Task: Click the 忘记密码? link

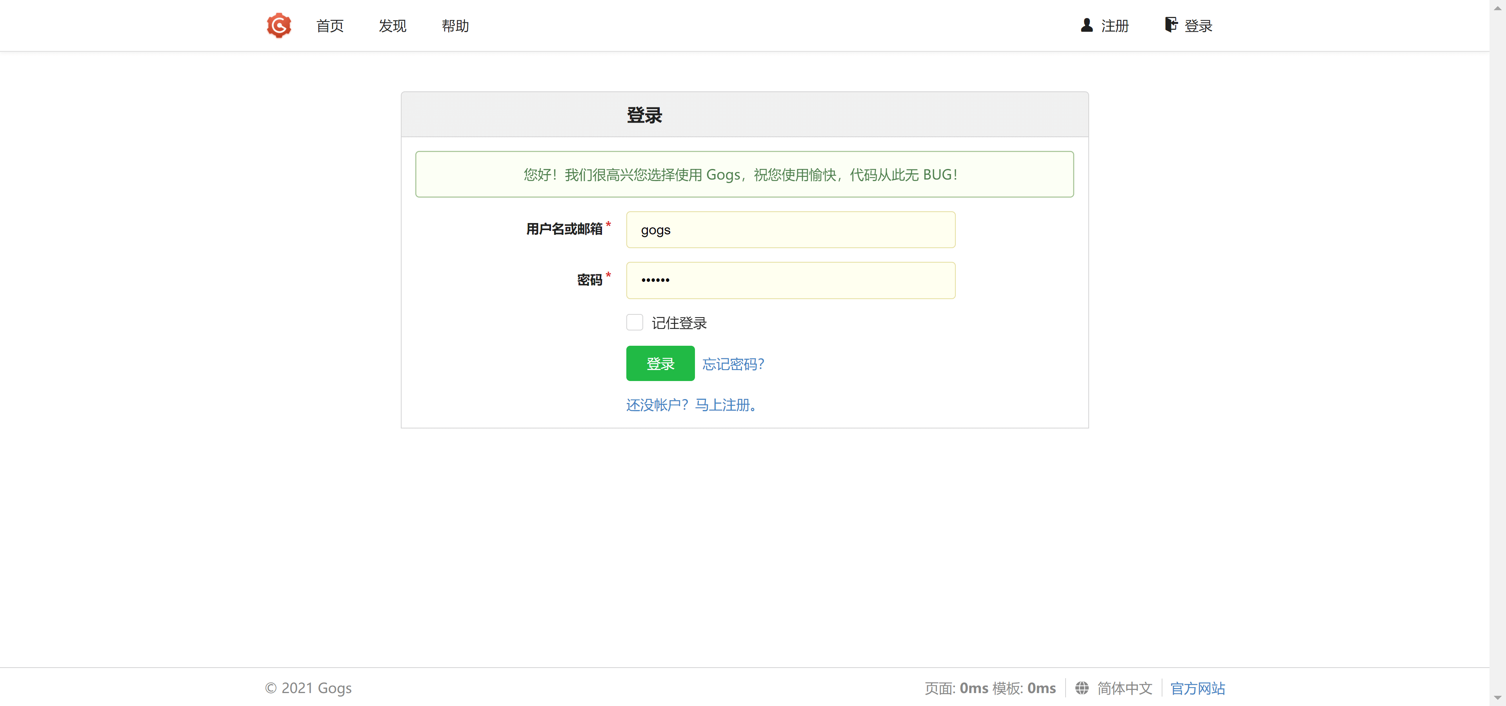Action: coord(733,364)
